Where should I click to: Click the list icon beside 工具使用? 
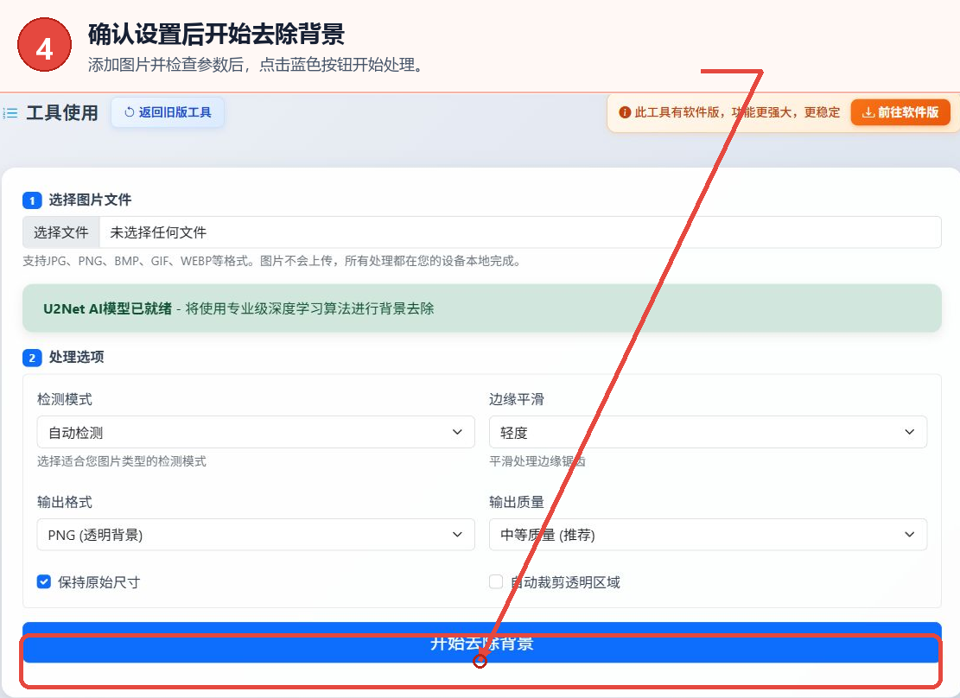[10, 113]
